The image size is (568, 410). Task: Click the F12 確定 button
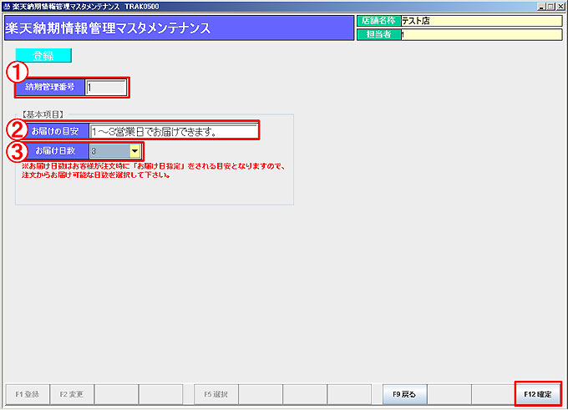pos(538,394)
